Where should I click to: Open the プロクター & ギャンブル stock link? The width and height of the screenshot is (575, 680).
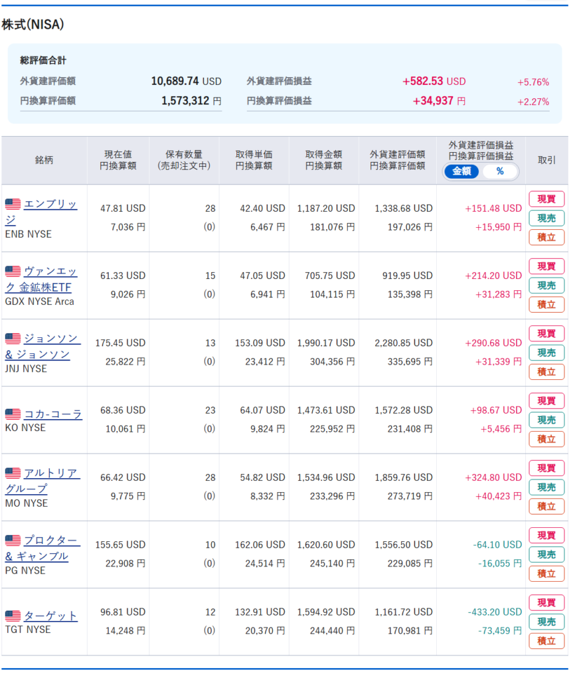pyautogui.click(x=42, y=548)
